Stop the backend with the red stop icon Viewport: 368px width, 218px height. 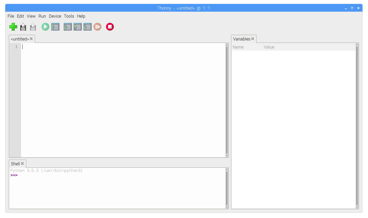tap(110, 27)
